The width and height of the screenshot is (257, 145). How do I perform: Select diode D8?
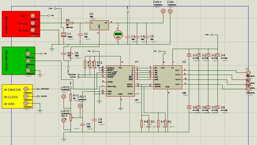click(x=218, y=107)
